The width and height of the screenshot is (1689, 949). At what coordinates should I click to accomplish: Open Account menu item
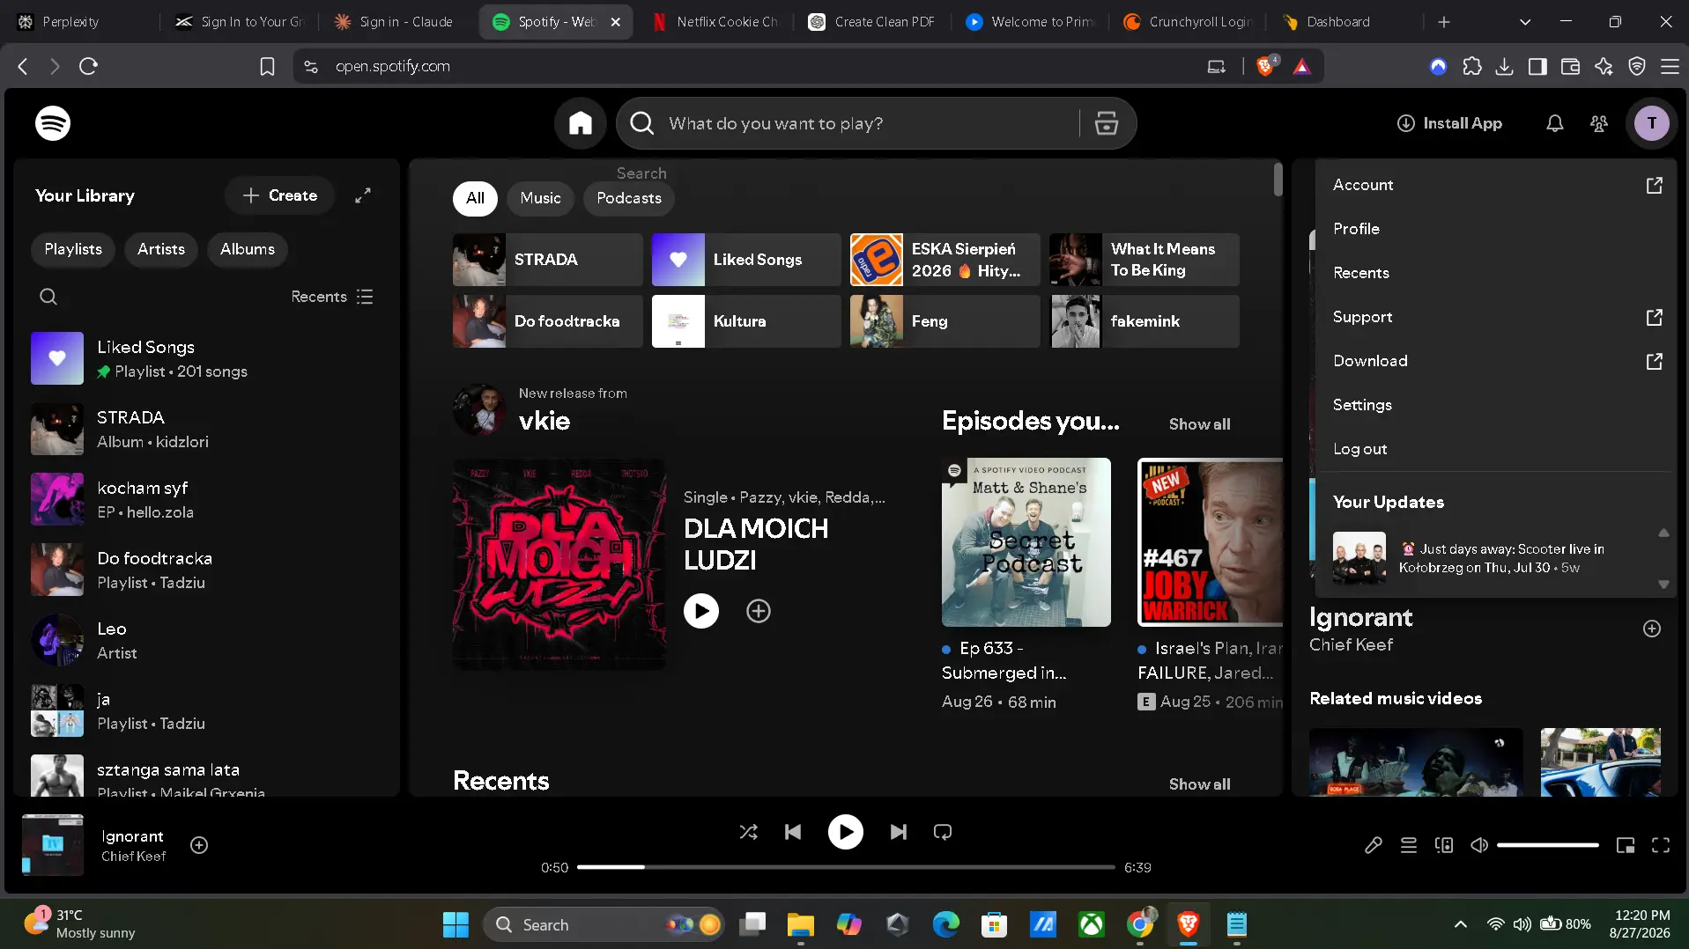click(x=1497, y=185)
